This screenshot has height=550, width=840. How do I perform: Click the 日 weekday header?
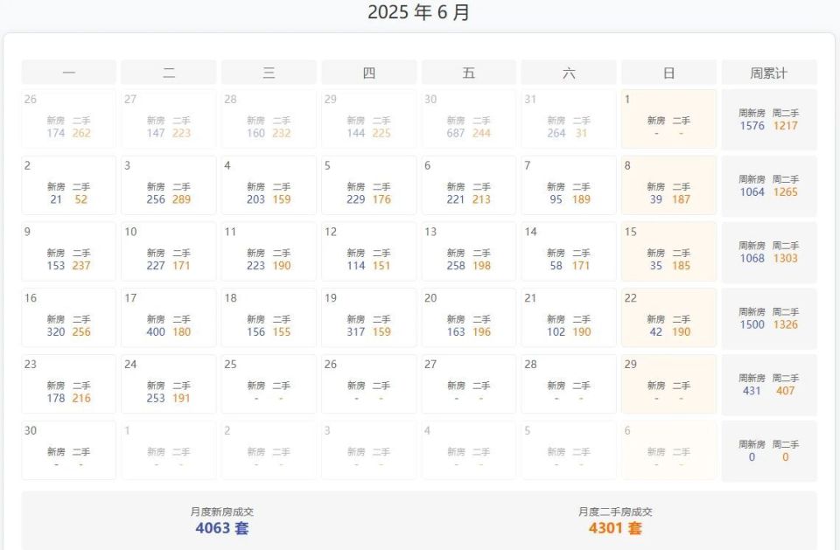[668, 73]
